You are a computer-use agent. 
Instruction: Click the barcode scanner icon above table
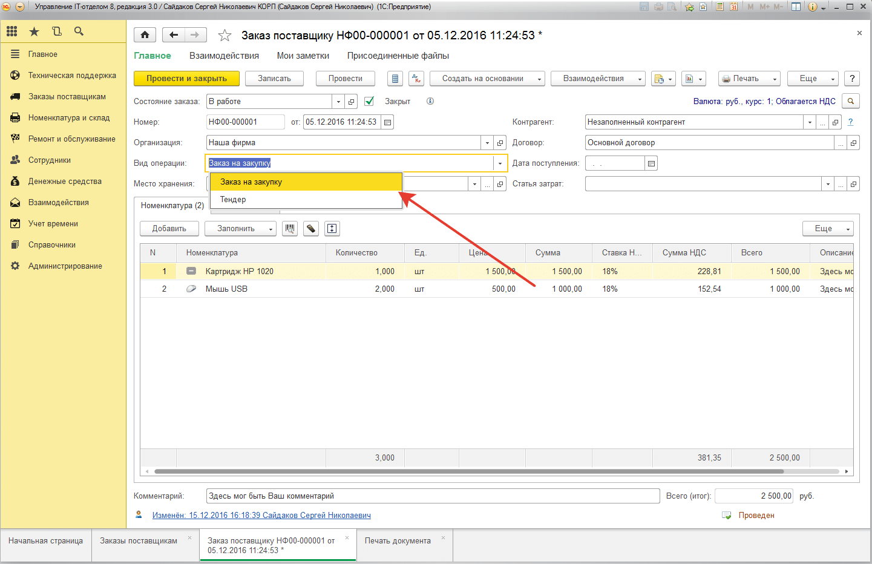point(290,229)
